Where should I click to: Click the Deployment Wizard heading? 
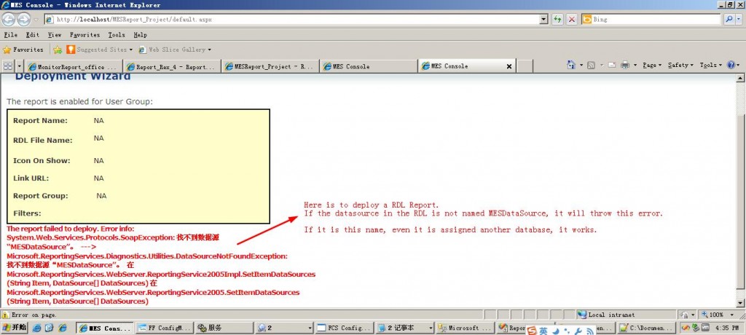click(73, 76)
